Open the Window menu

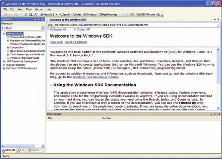click(x=39, y=9)
